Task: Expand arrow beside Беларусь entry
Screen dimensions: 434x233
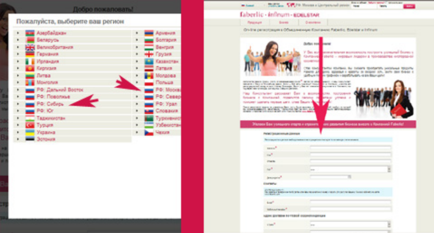Action: pos(18,41)
